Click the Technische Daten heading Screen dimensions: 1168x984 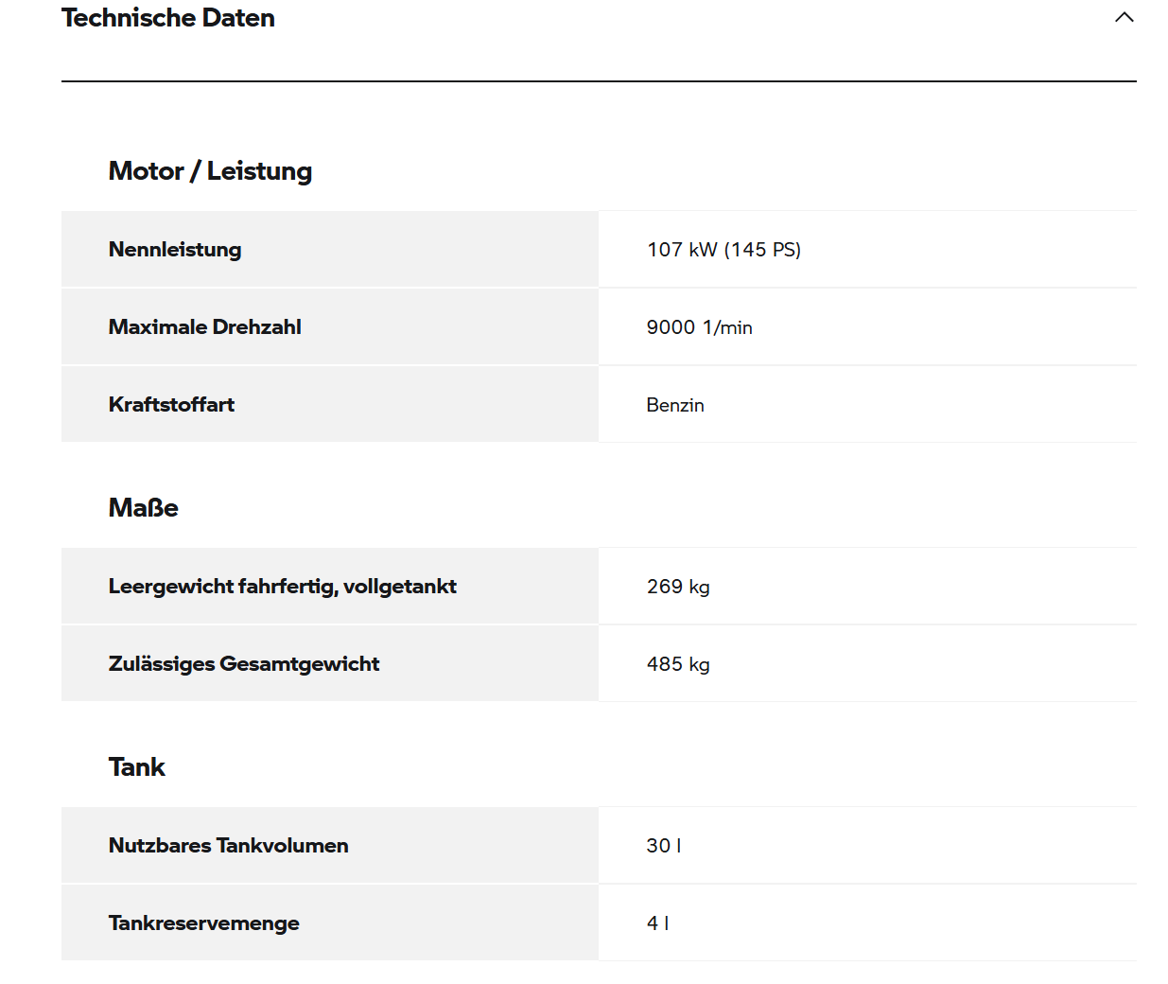pyautogui.click(x=168, y=18)
